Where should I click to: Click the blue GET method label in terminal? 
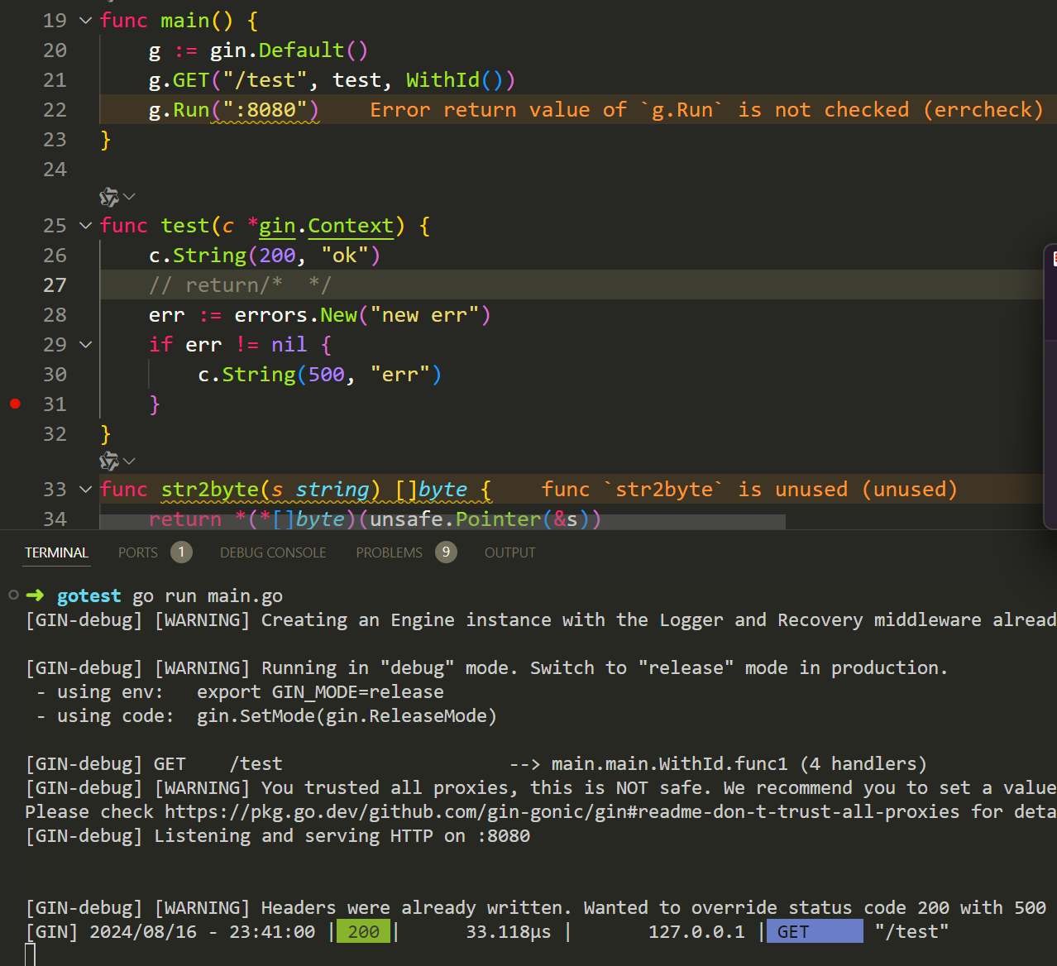[x=815, y=932]
